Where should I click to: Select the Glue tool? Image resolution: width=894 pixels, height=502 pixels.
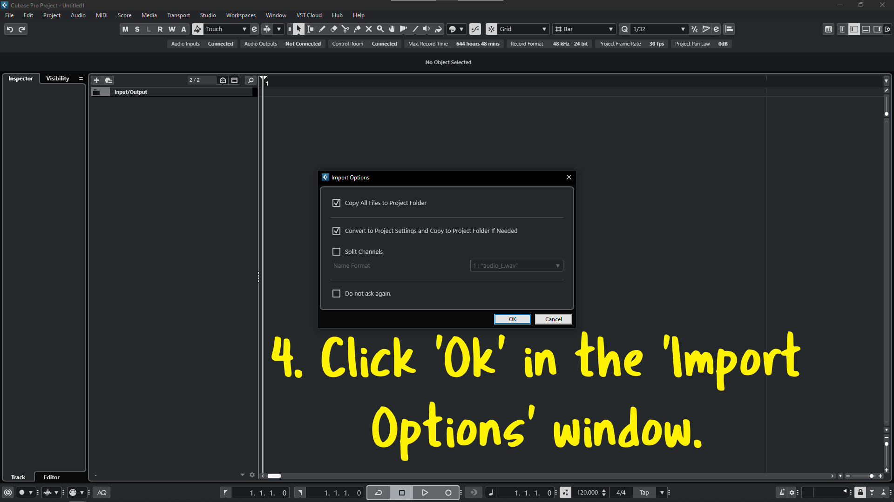point(357,29)
